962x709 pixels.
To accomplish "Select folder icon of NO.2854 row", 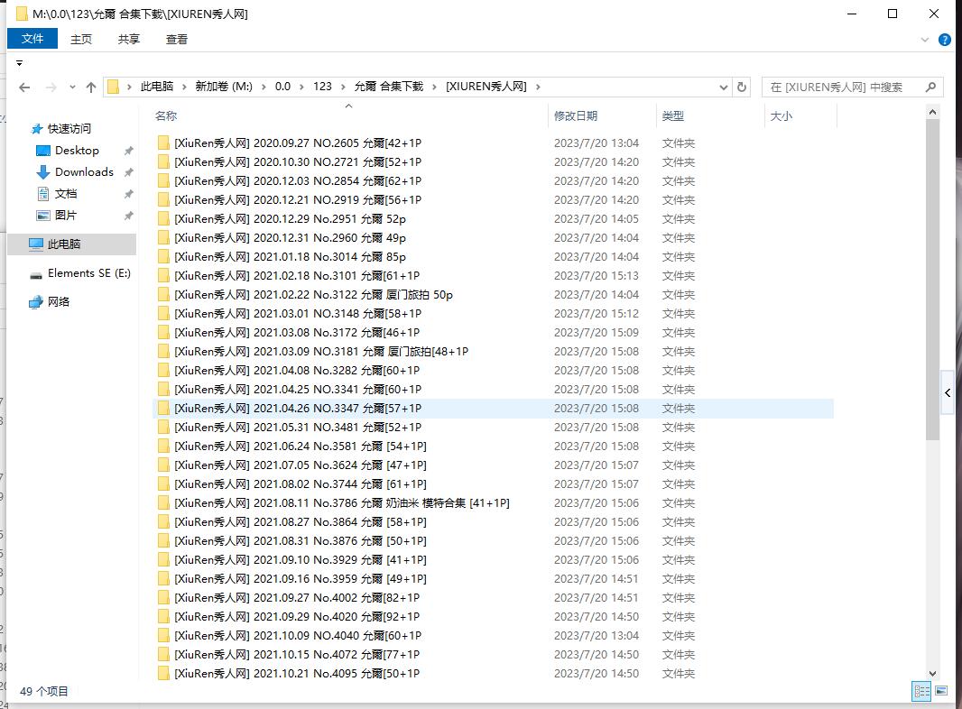I will pyautogui.click(x=163, y=181).
